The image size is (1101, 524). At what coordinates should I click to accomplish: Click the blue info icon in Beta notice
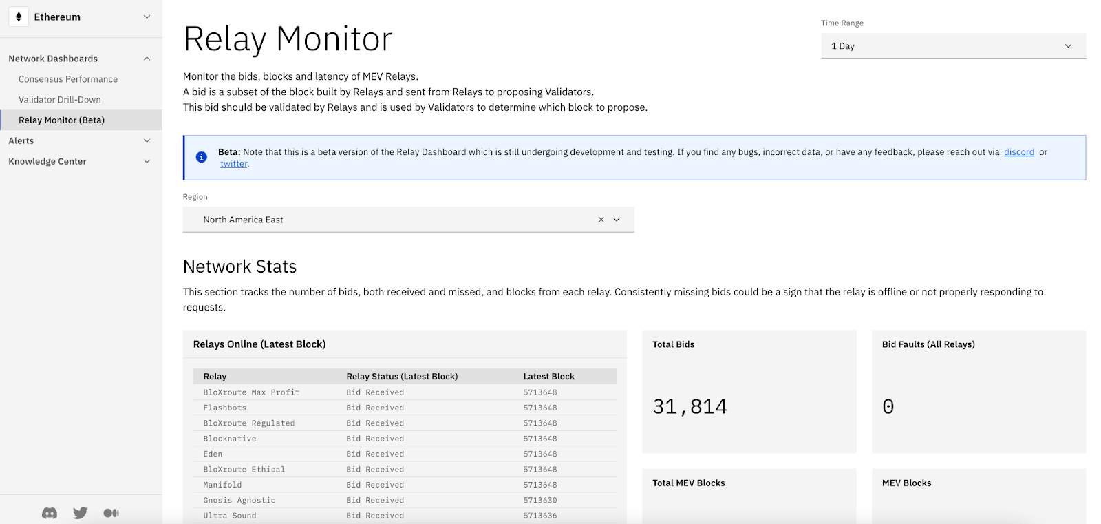[202, 157]
